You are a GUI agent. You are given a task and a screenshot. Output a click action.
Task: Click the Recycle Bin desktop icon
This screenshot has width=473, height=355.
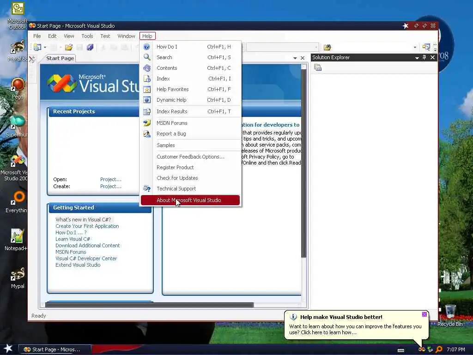(450, 315)
